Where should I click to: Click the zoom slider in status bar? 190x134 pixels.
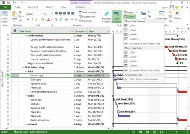pyautogui.click(x=177, y=132)
